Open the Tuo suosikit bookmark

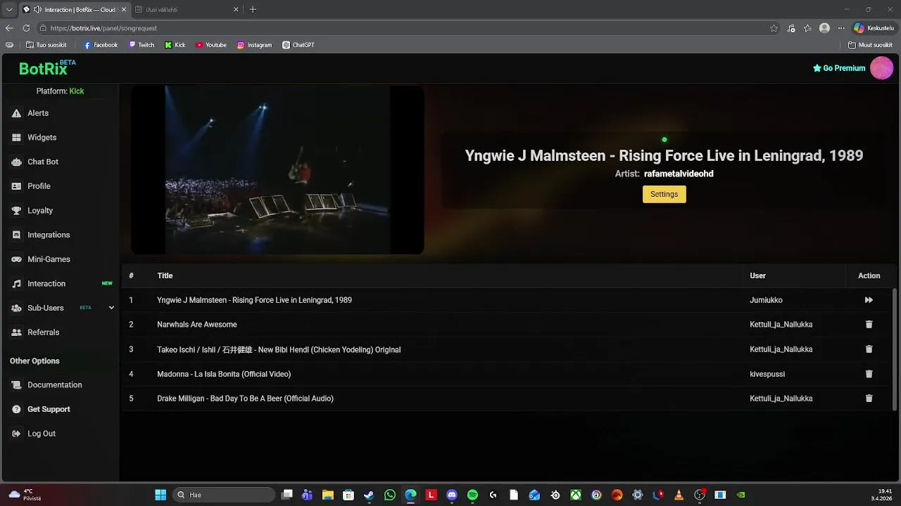(46, 45)
